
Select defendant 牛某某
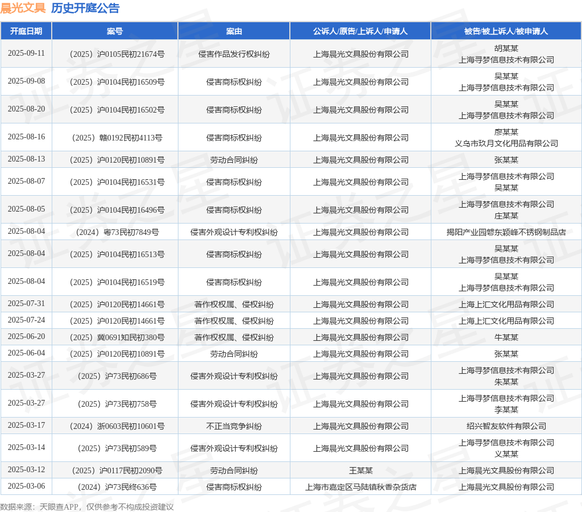coord(506,337)
